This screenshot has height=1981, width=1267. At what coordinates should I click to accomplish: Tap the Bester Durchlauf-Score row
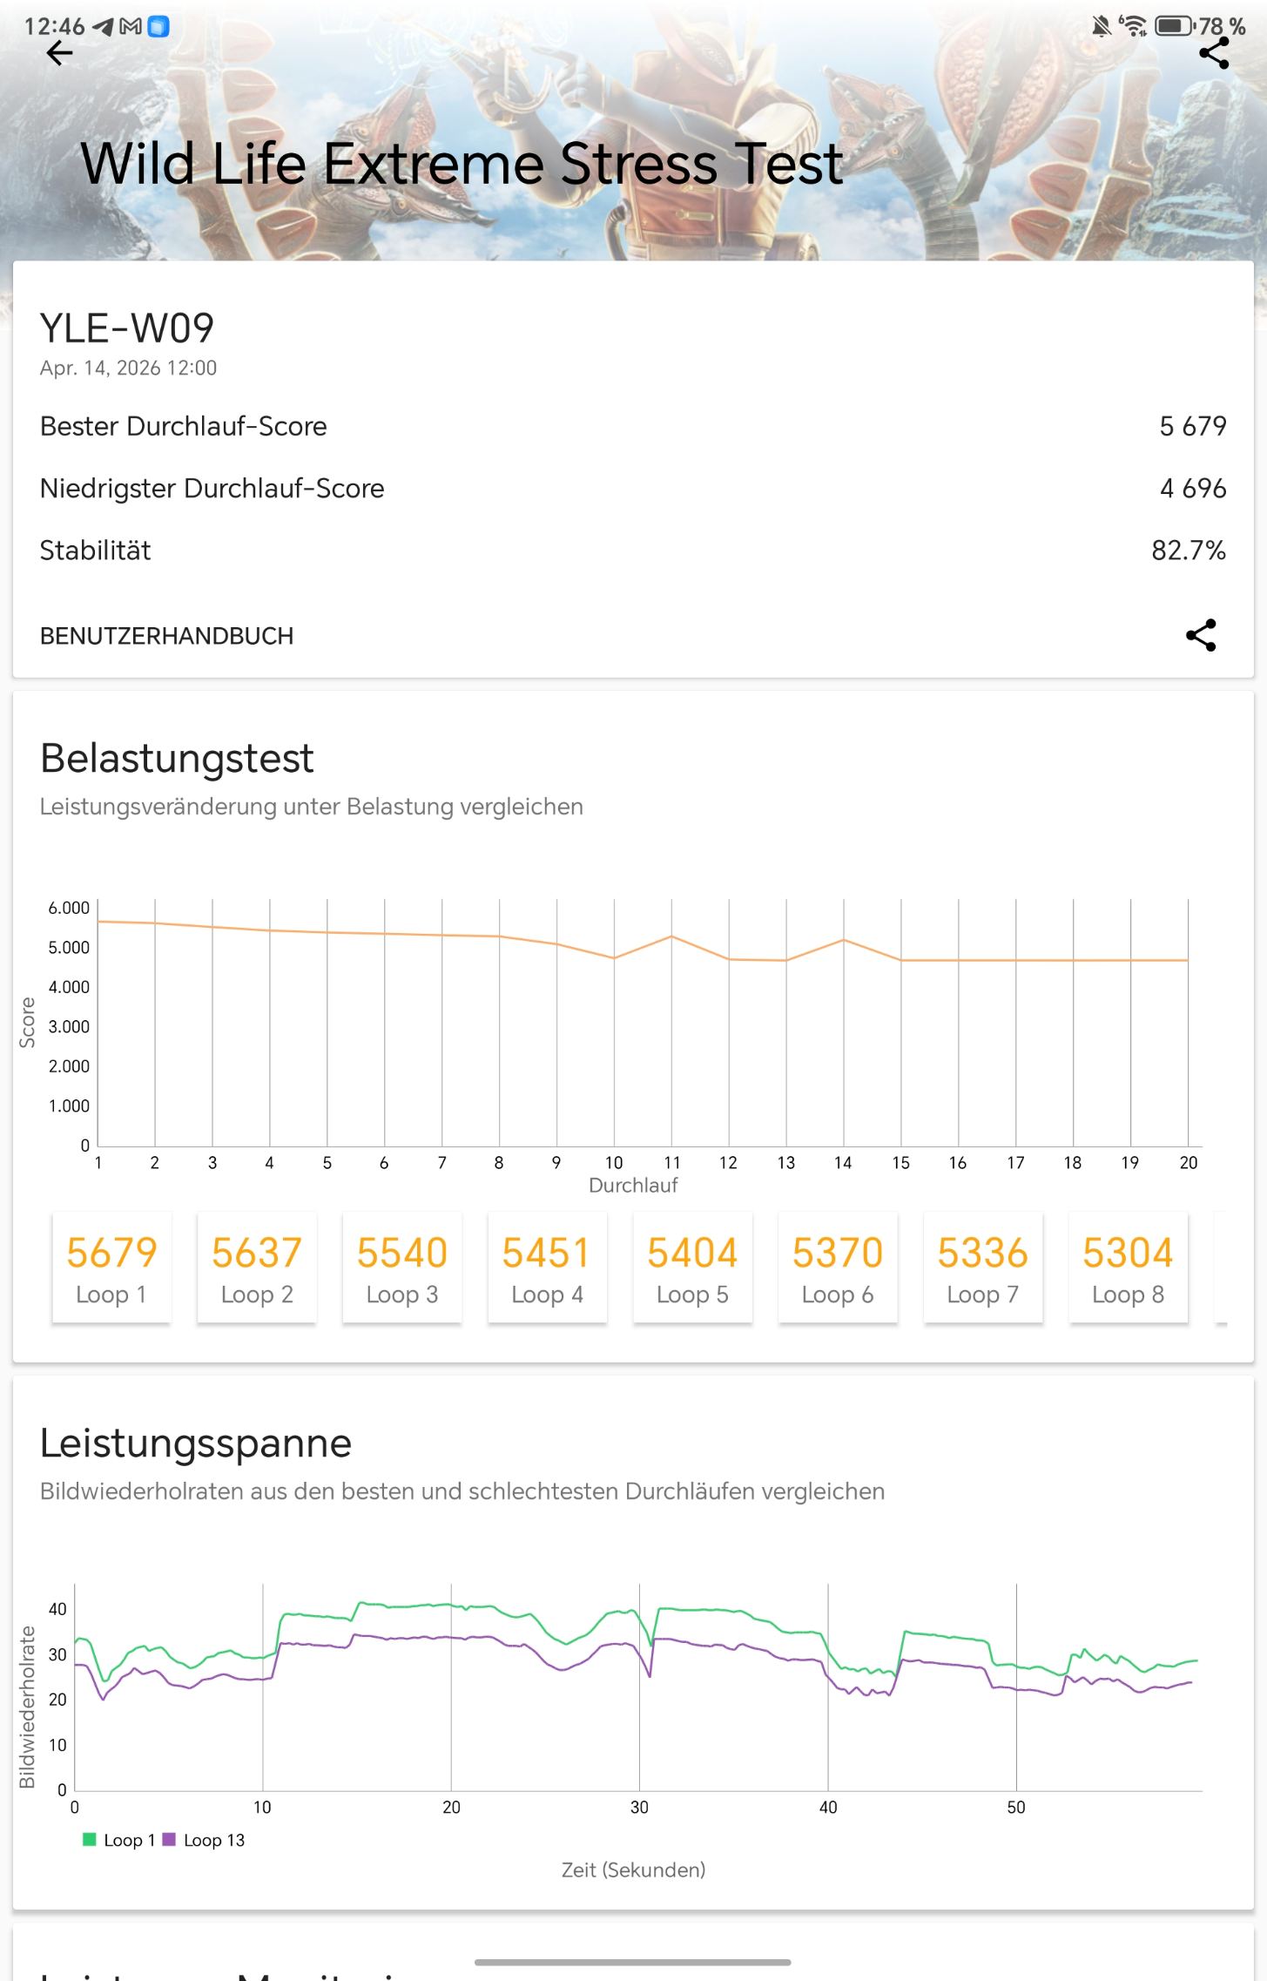coord(633,426)
